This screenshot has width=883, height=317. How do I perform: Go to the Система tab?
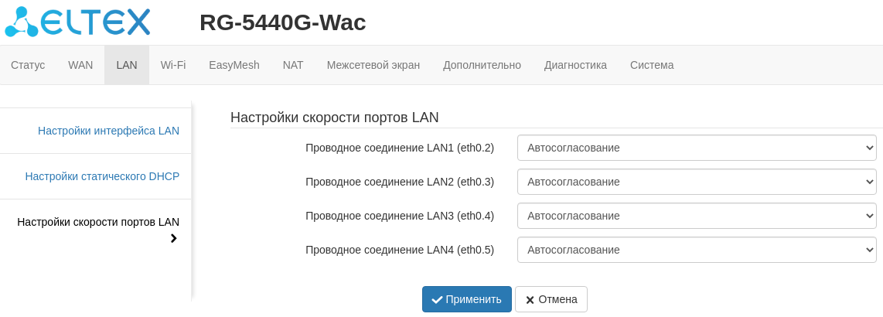click(x=652, y=65)
